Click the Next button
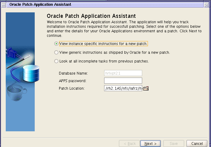 tap(150, 143)
